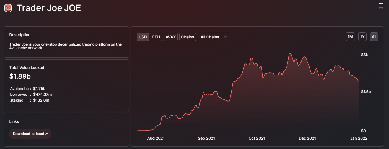Toggle the Chains breakdown view
Viewport: 389px width, 149px height.
pyautogui.click(x=188, y=37)
